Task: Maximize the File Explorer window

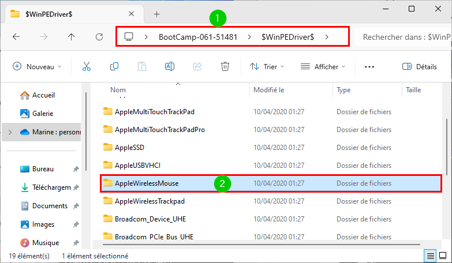Action: click(412, 9)
